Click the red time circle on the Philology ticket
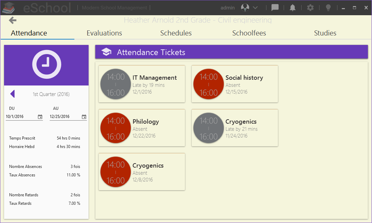Image resolution: width=372 pixels, height=223 pixels. click(x=115, y=128)
